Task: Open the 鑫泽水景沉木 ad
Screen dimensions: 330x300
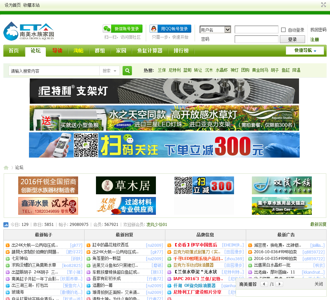Action: pyautogui.click(x=48, y=206)
